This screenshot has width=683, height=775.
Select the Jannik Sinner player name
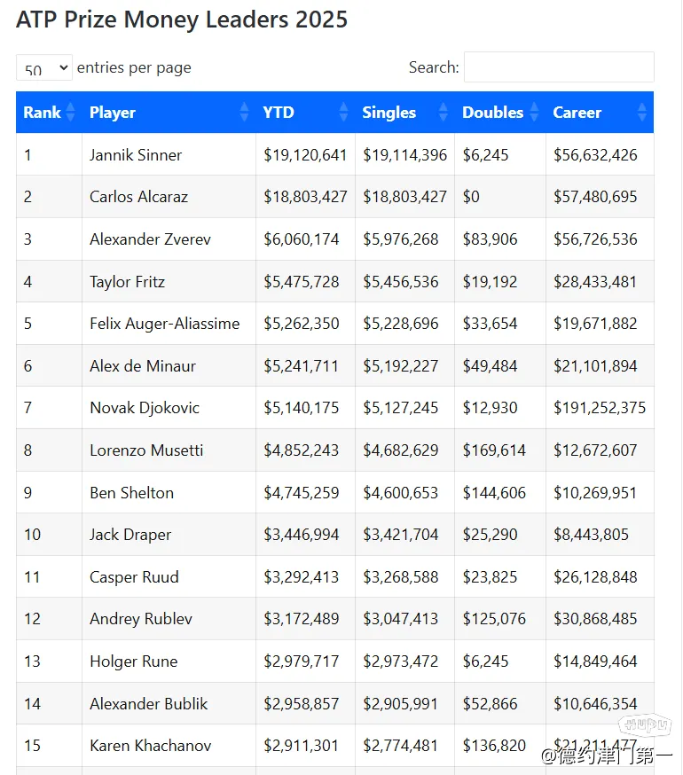[136, 155]
